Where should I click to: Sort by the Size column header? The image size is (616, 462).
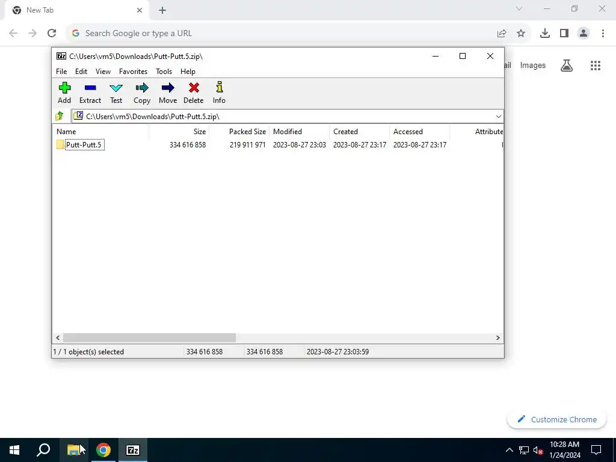coord(179,132)
